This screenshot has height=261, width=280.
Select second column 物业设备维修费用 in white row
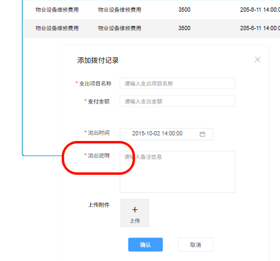pyautogui.click(x=120, y=10)
